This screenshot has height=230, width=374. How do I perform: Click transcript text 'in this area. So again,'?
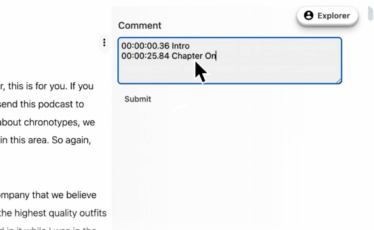point(45,140)
